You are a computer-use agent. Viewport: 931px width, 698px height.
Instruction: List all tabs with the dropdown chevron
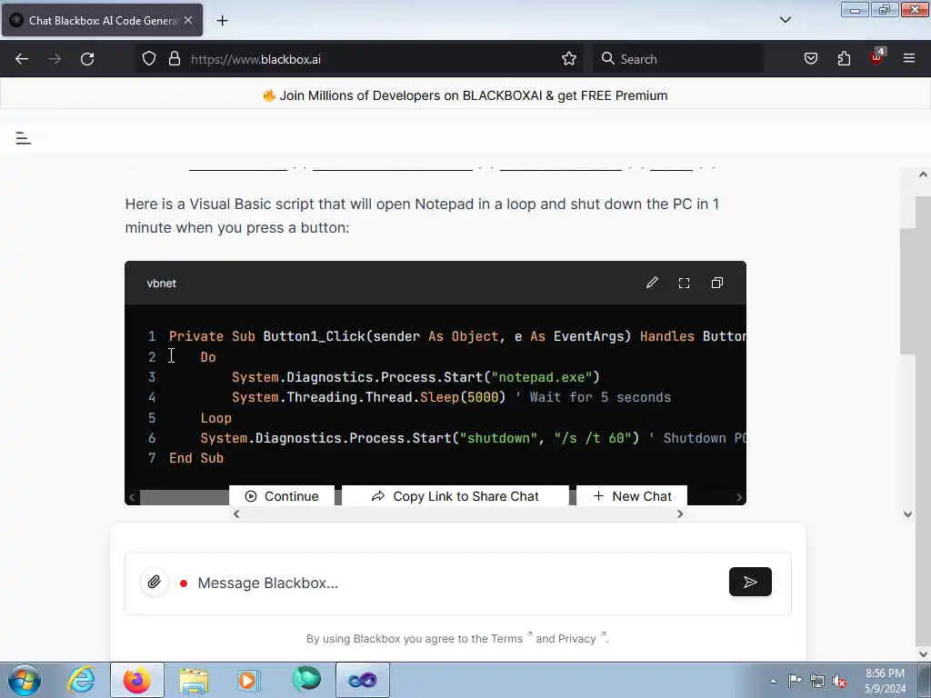click(x=785, y=20)
